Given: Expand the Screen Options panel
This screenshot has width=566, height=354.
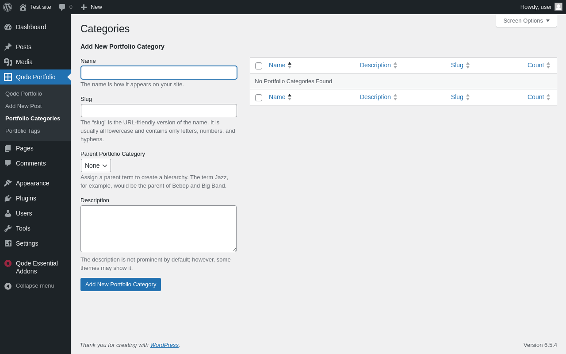Looking at the screenshot, I should [526, 20].
